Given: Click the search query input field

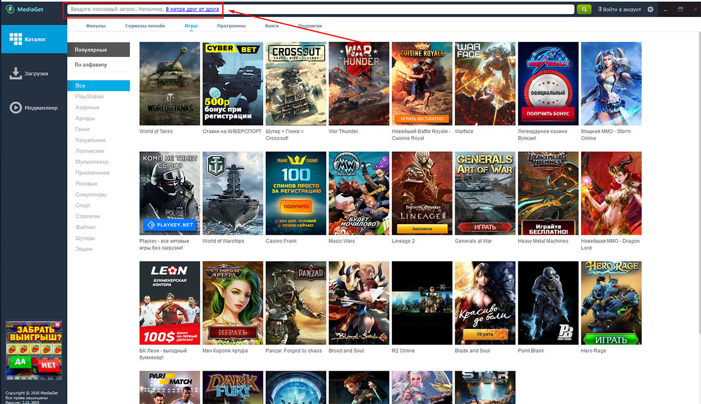Looking at the screenshot, I should [321, 9].
